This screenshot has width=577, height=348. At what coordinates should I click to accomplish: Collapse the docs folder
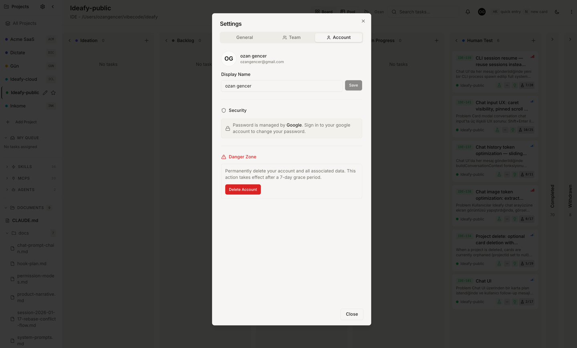click(x=7, y=233)
